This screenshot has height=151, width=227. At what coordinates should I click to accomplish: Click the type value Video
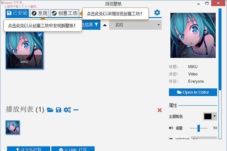point(193,74)
